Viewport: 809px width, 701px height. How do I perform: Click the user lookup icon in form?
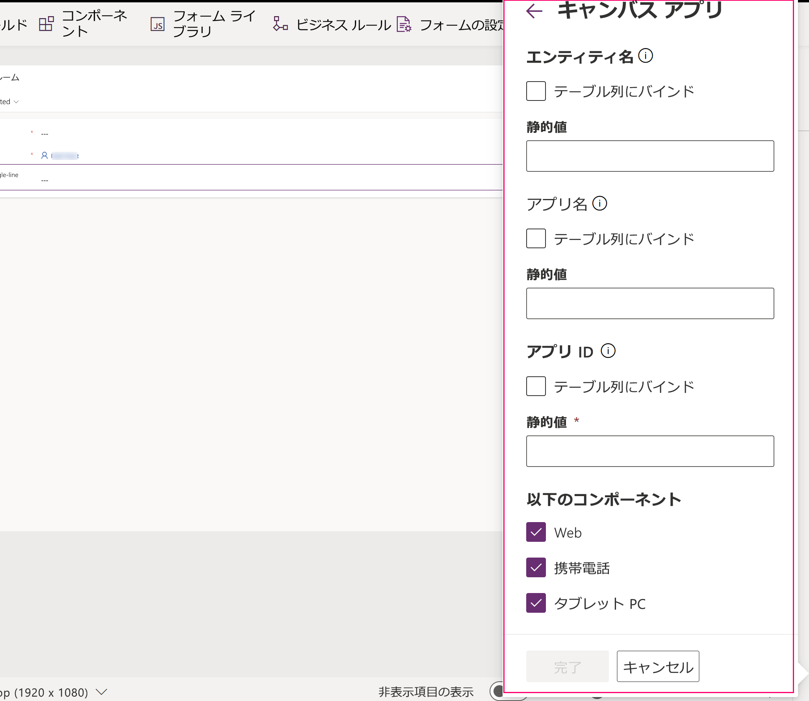(x=45, y=156)
